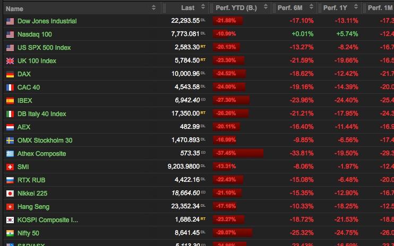Click the Greek flag beside Athex Composite
Screen dimensions: 394x246
(x=10, y=154)
